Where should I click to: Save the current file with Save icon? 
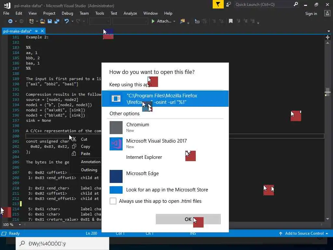pyautogui.click(x=50, y=21)
